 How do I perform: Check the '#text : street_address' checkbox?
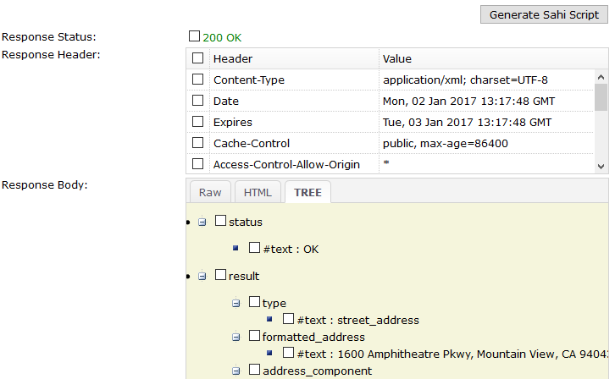pyautogui.click(x=289, y=319)
